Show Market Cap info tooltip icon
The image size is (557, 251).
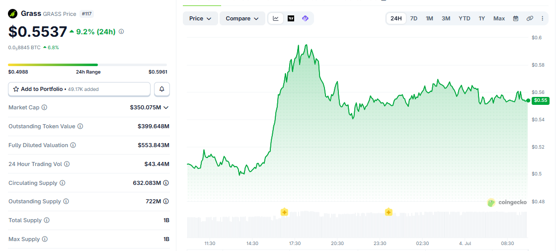click(44, 107)
